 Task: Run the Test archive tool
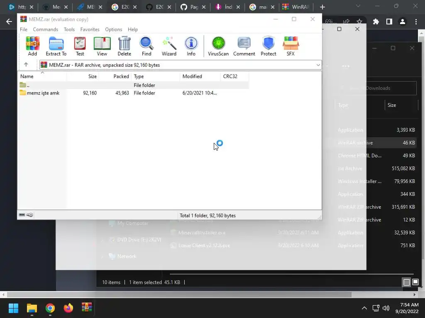pos(80,46)
